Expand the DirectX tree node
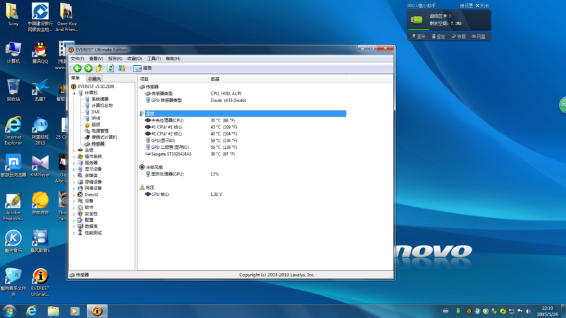This screenshot has width=566, height=318. point(74,195)
